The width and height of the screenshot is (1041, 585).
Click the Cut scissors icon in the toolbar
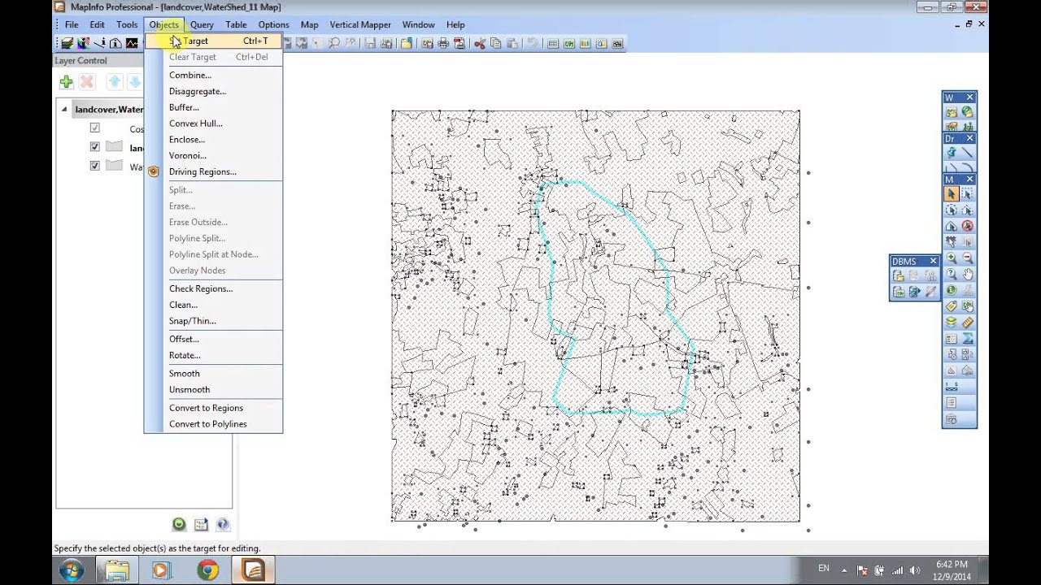(480, 43)
